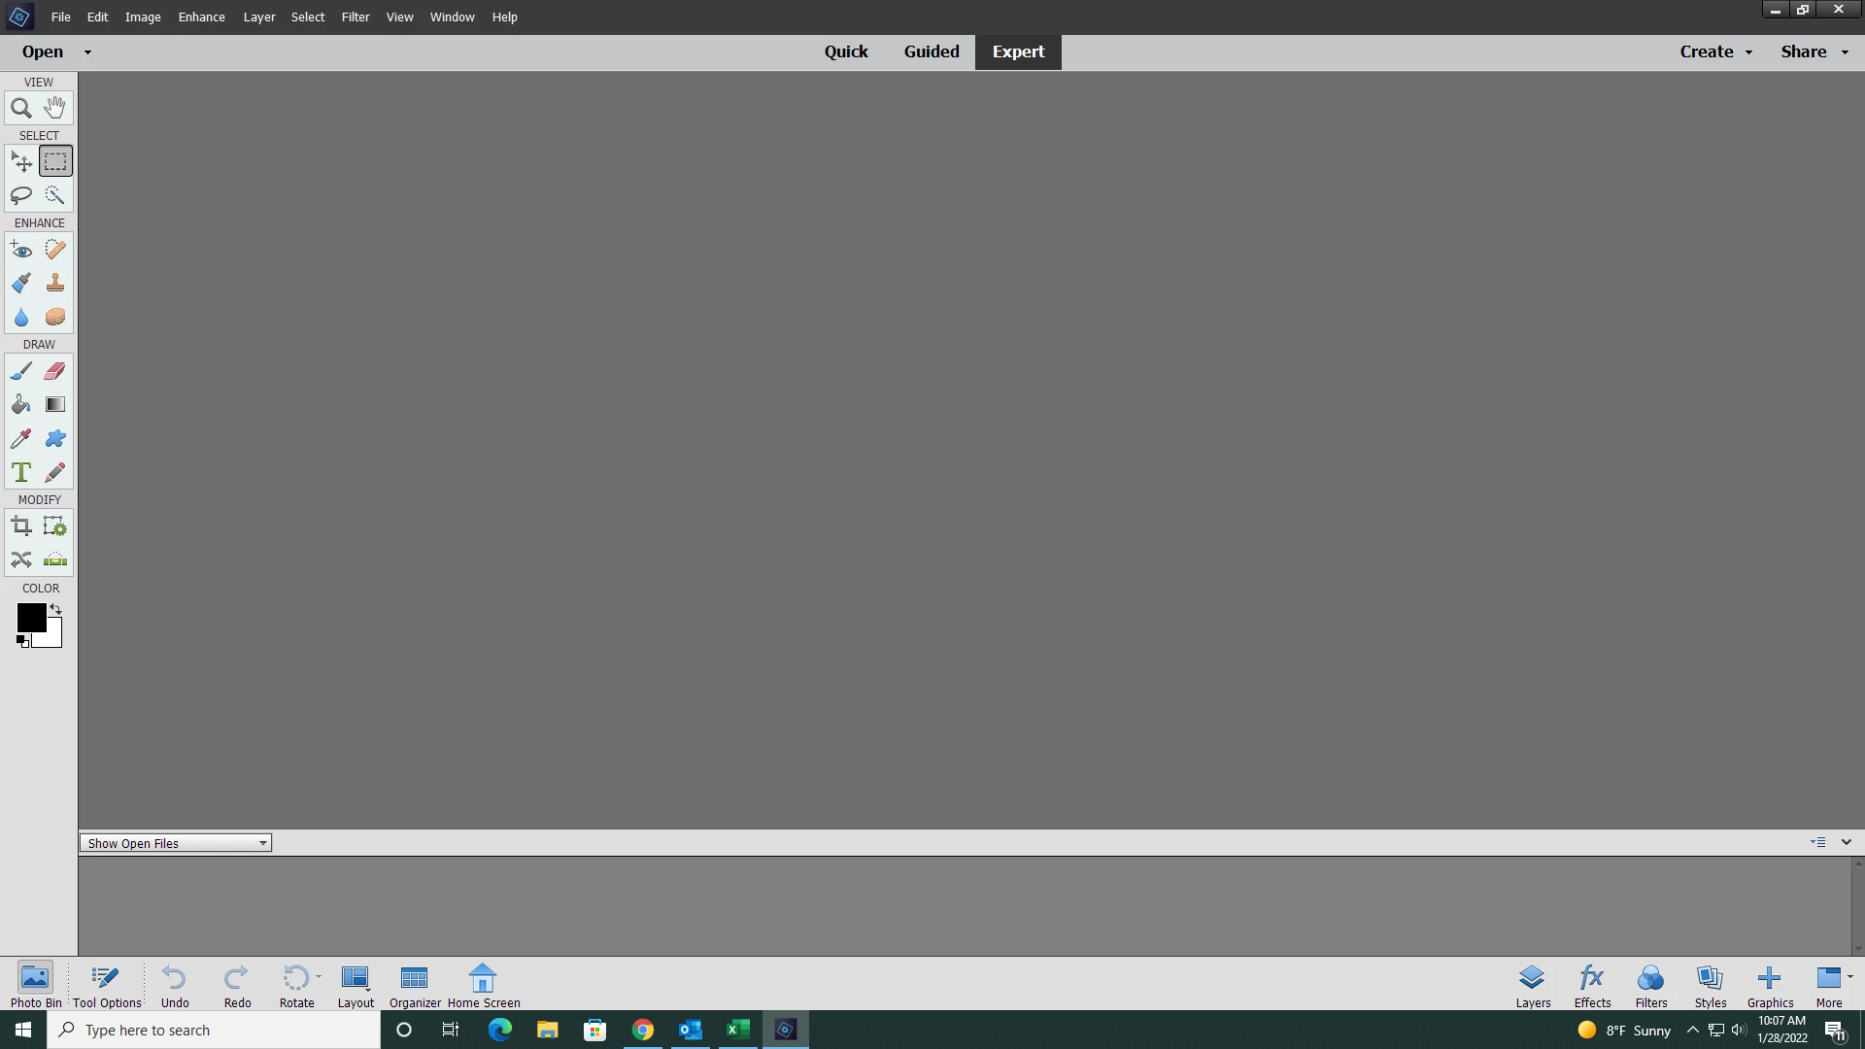Select the Crop tool
This screenshot has height=1049, width=1865.
pos(20,526)
